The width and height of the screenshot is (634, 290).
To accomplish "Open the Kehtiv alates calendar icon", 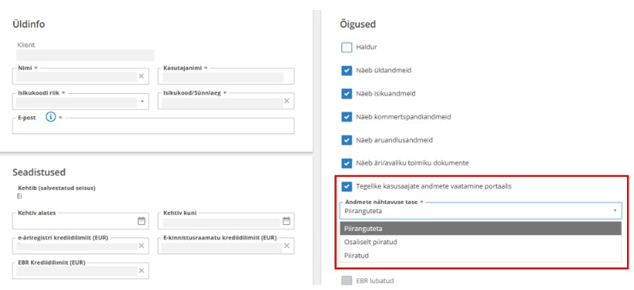I will pos(141,221).
